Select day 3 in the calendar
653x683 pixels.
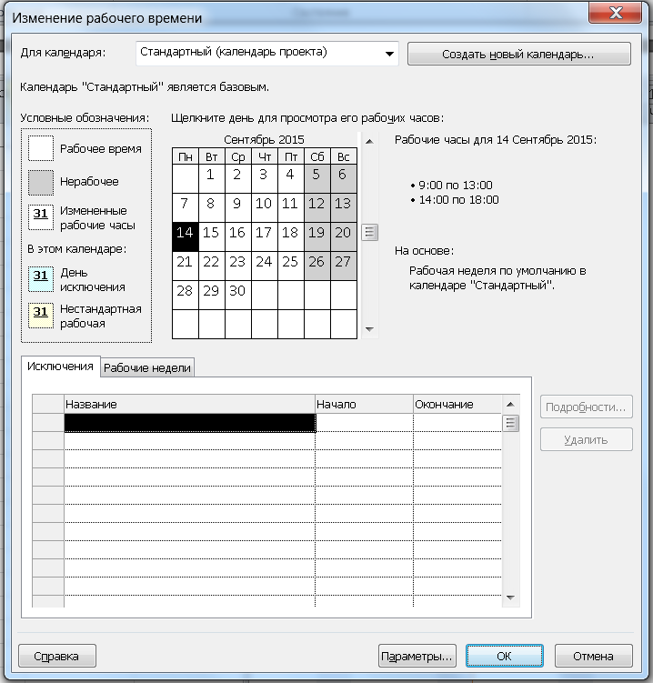click(265, 178)
